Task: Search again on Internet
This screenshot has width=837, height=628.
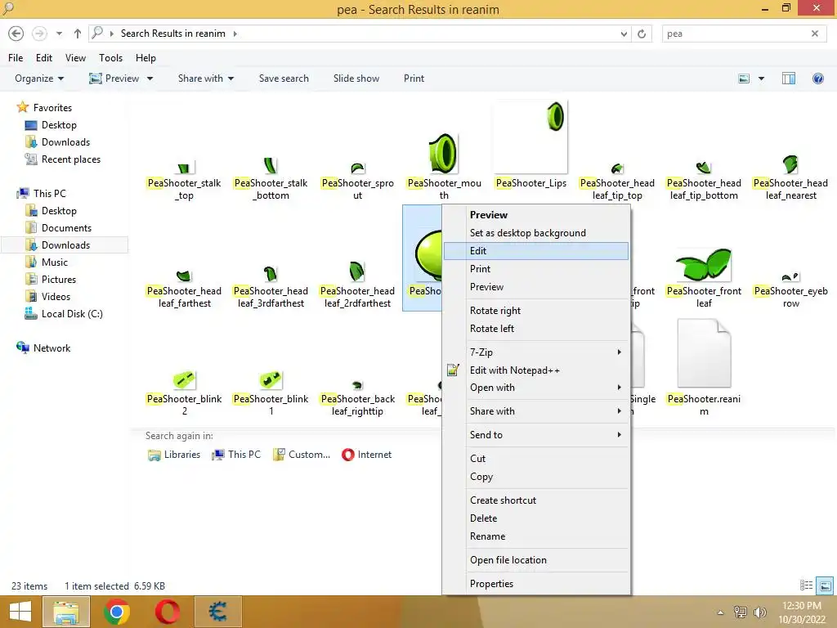Action: click(367, 455)
